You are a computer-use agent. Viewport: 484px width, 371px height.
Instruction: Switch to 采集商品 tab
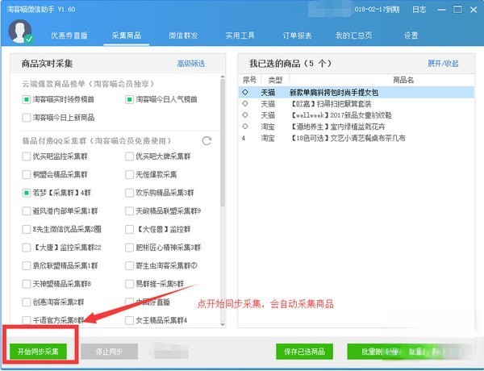(127, 35)
